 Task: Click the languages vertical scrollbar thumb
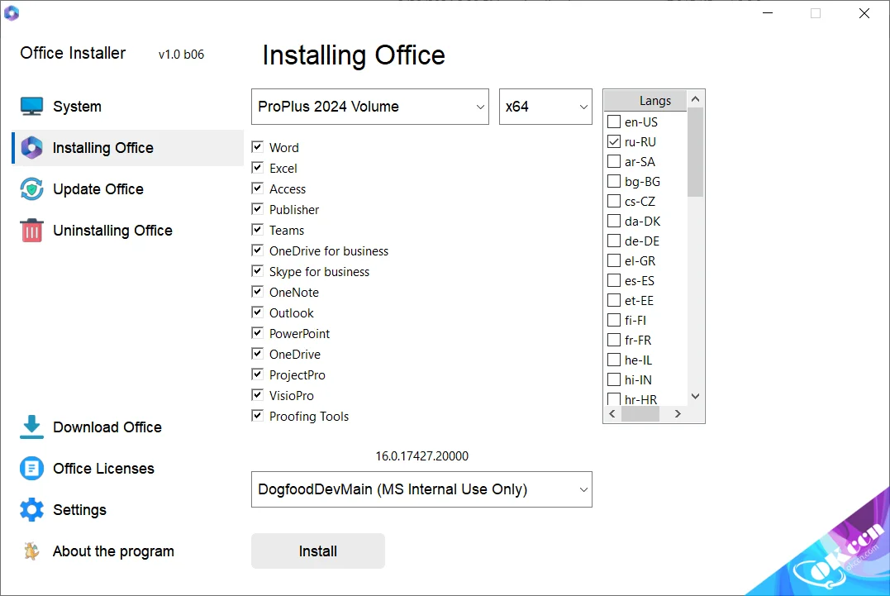[695, 152]
